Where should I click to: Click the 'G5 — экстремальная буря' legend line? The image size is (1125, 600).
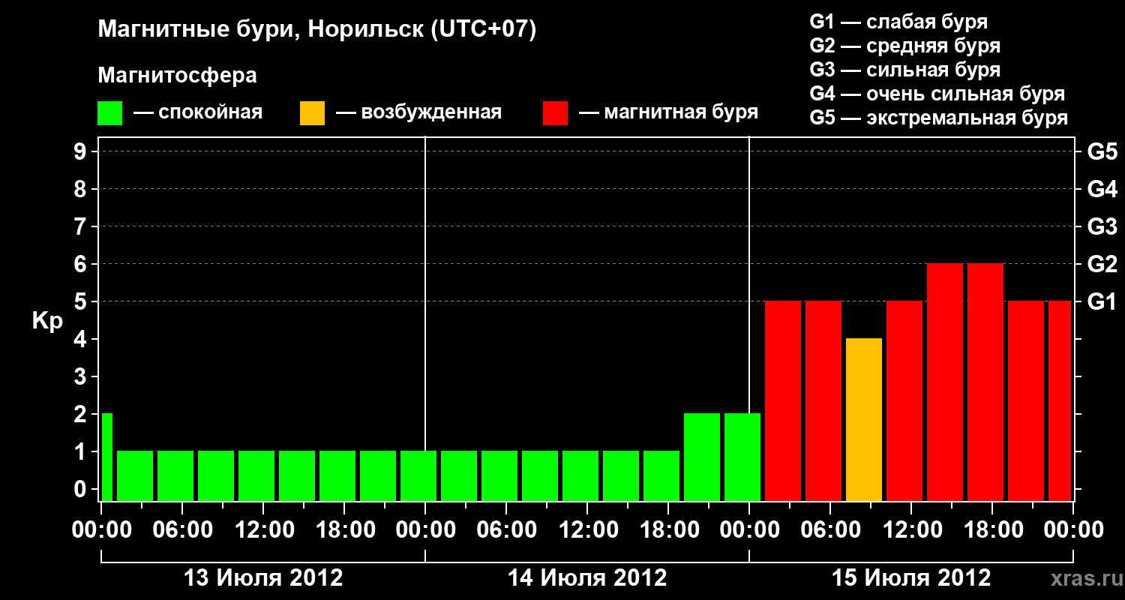pos(939,118)
